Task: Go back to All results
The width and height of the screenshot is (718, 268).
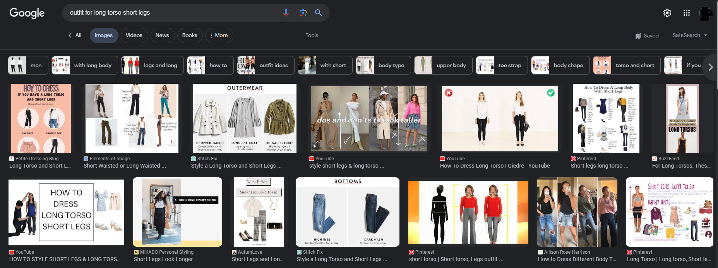Action: click(75, 35)
